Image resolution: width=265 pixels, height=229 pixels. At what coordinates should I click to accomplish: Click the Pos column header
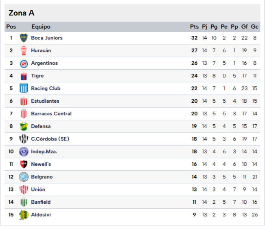[11, 27]
